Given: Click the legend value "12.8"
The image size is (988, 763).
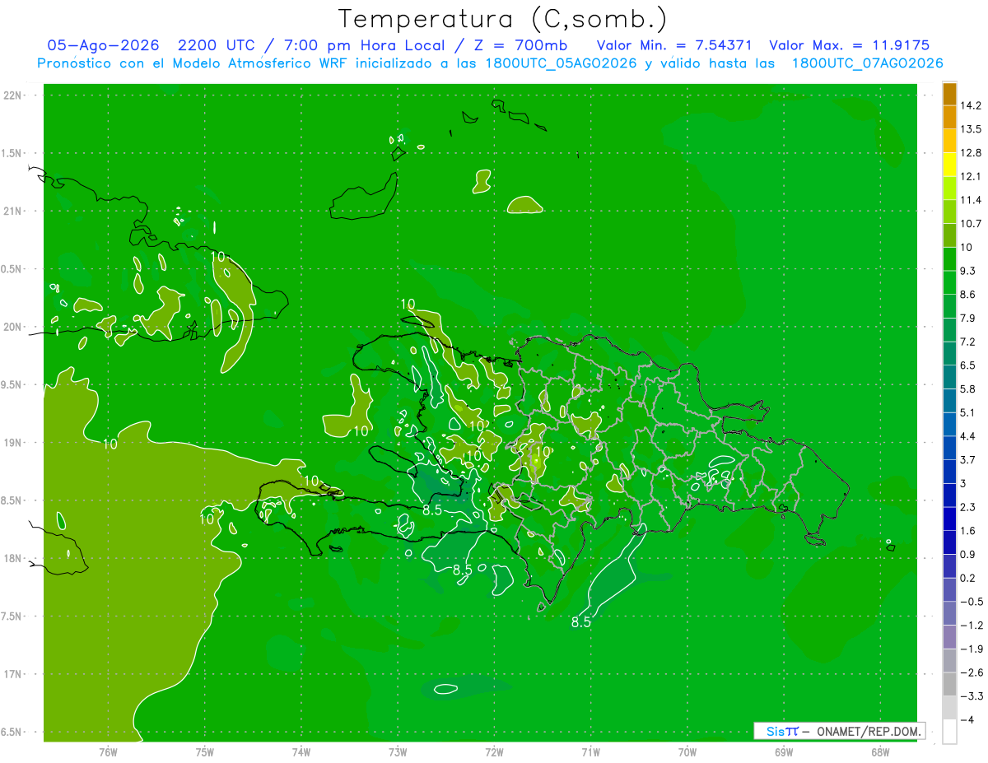Looking at the screenshot, I should [x=971, y=153].
